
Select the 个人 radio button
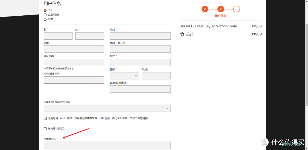pyautogui.click(x=45, y=10)
